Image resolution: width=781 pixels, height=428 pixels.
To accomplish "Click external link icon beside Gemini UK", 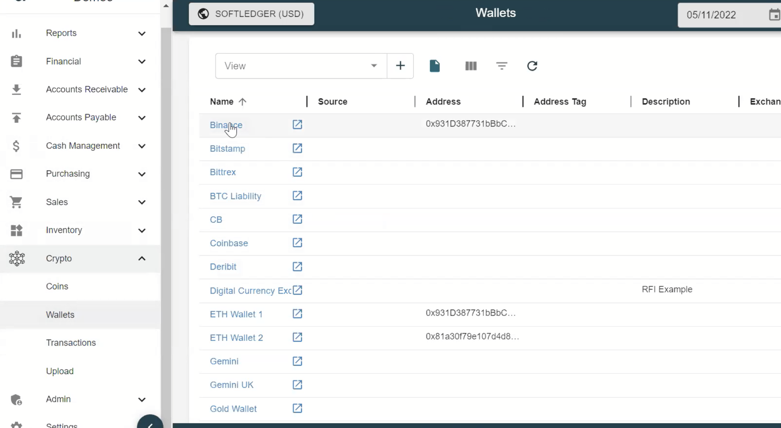I will 297,385.
